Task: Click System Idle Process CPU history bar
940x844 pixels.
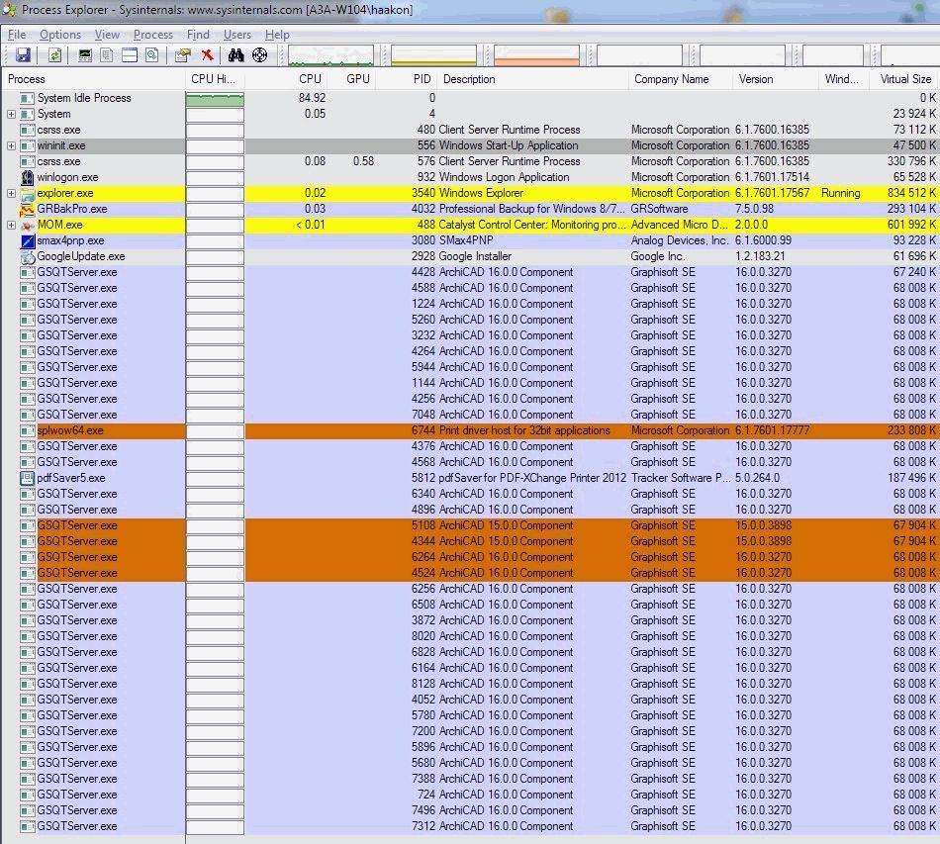Action: tap(215, 98)
